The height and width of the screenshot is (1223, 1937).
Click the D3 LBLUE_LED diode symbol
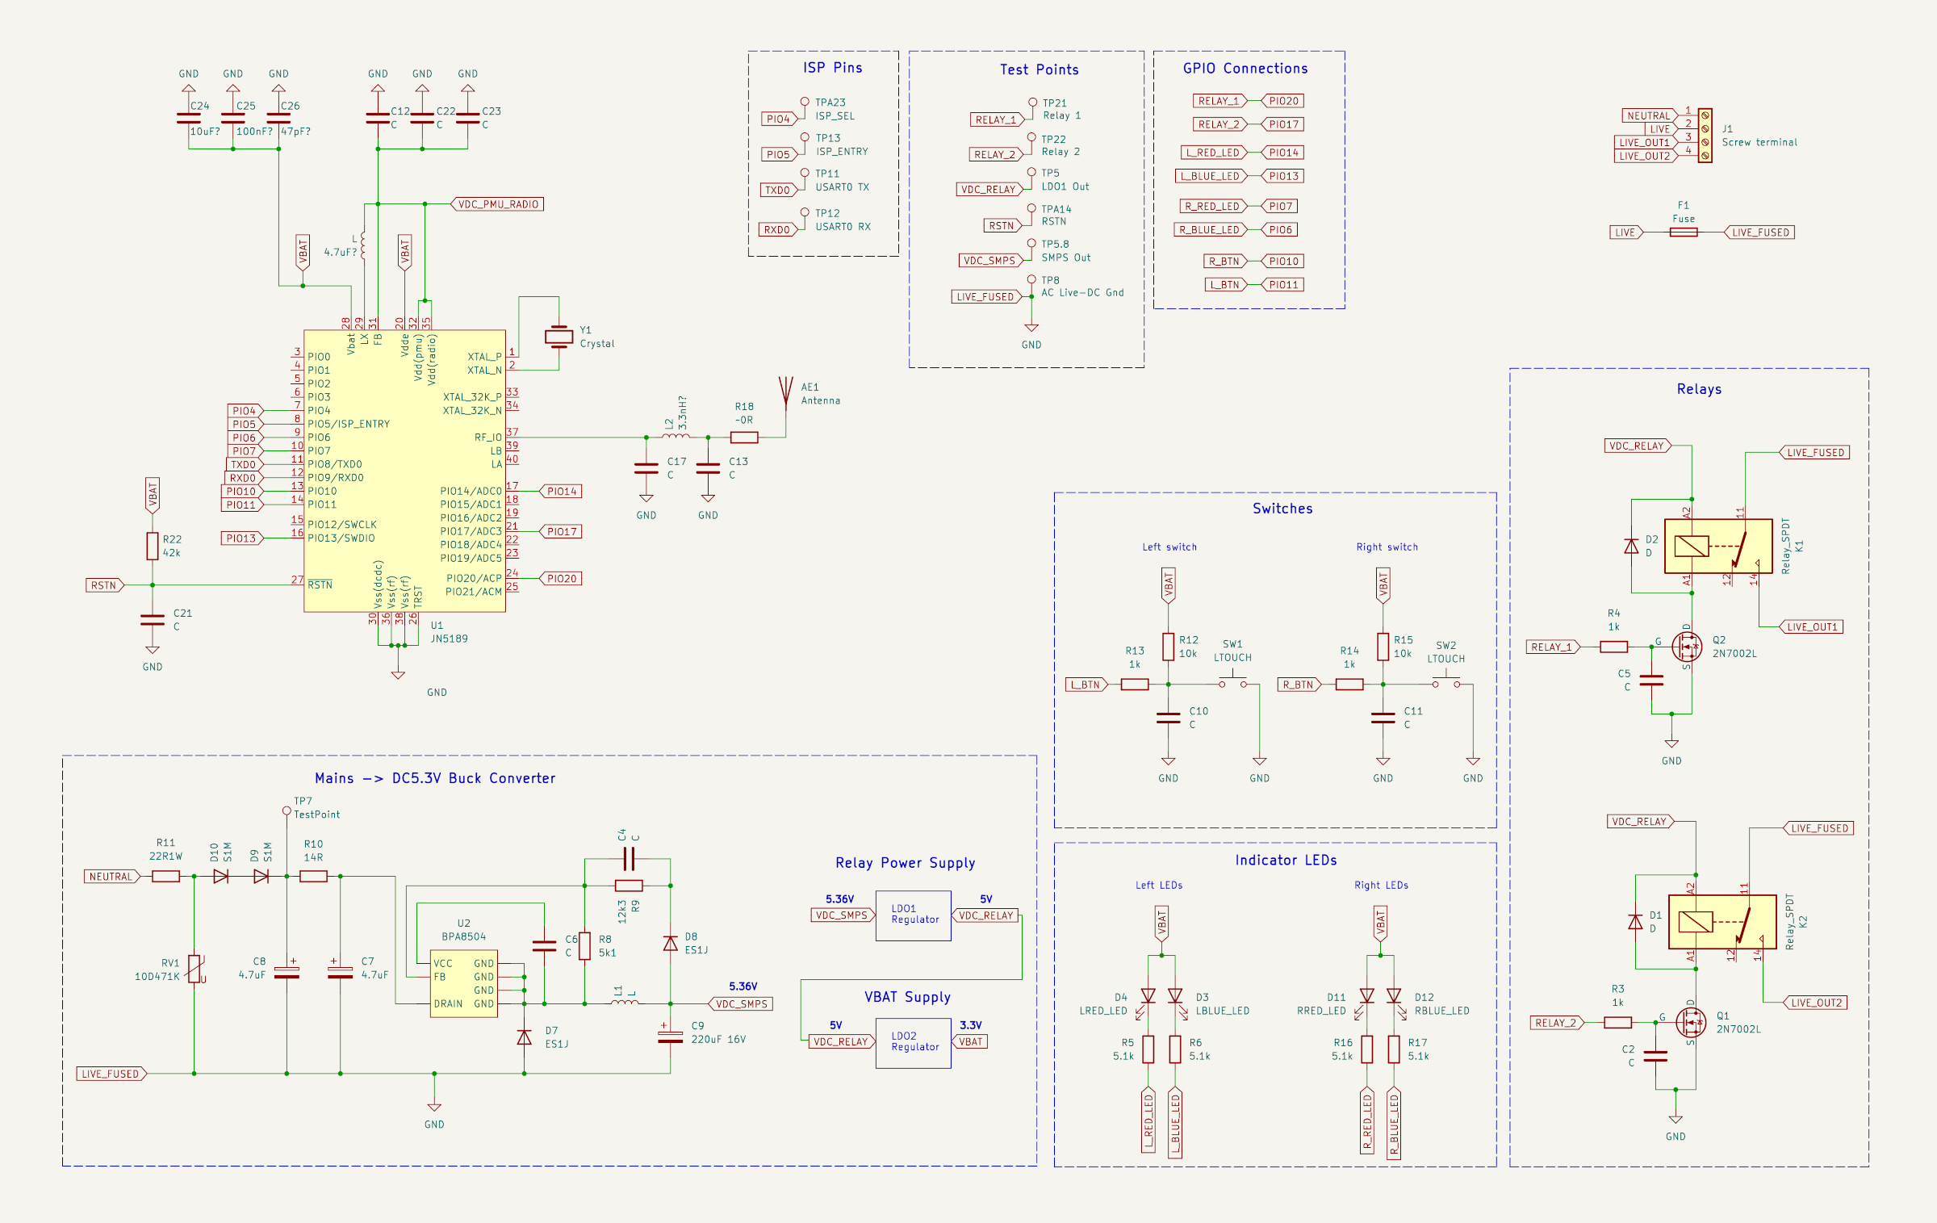click(x=1175, y=996)
